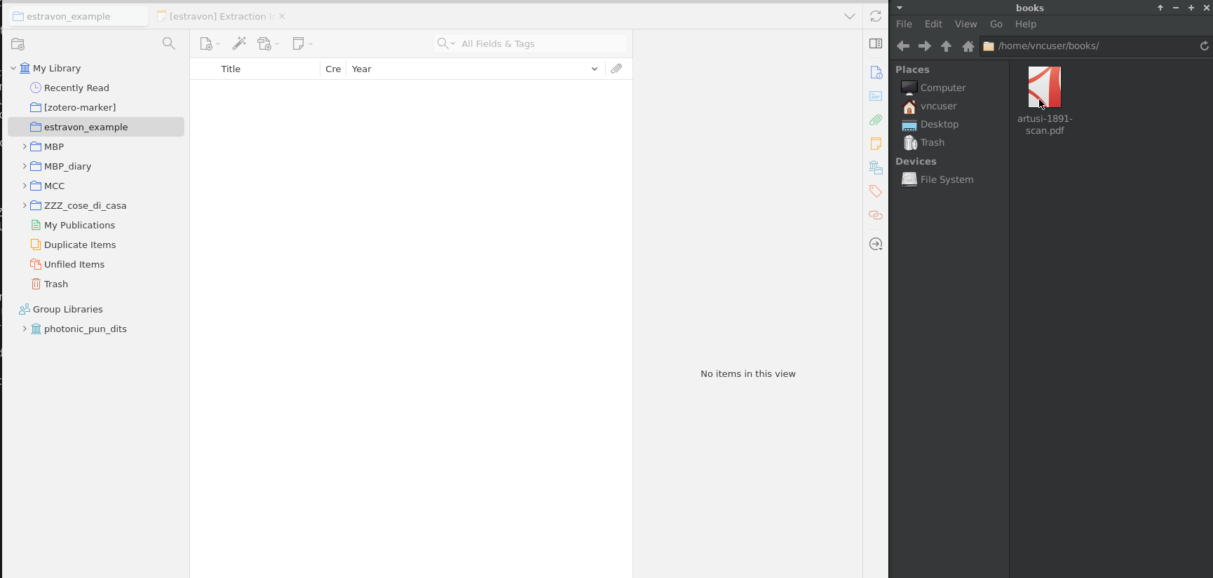Expand the photonic_pun_dits group library
Viewport: 1213px width, 578px height.
coord(25,329)
